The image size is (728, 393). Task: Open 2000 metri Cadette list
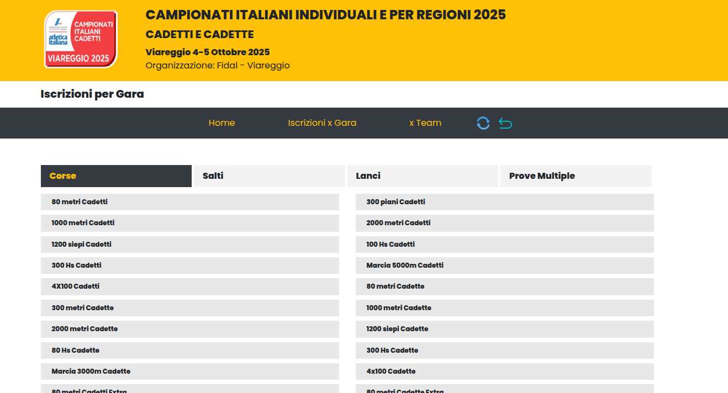click(x=189, y=329)
